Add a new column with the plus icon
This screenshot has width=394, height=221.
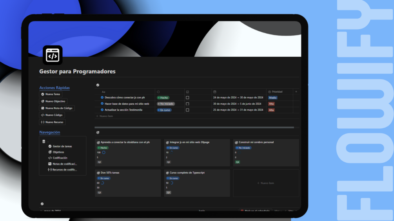click(296, 92)
